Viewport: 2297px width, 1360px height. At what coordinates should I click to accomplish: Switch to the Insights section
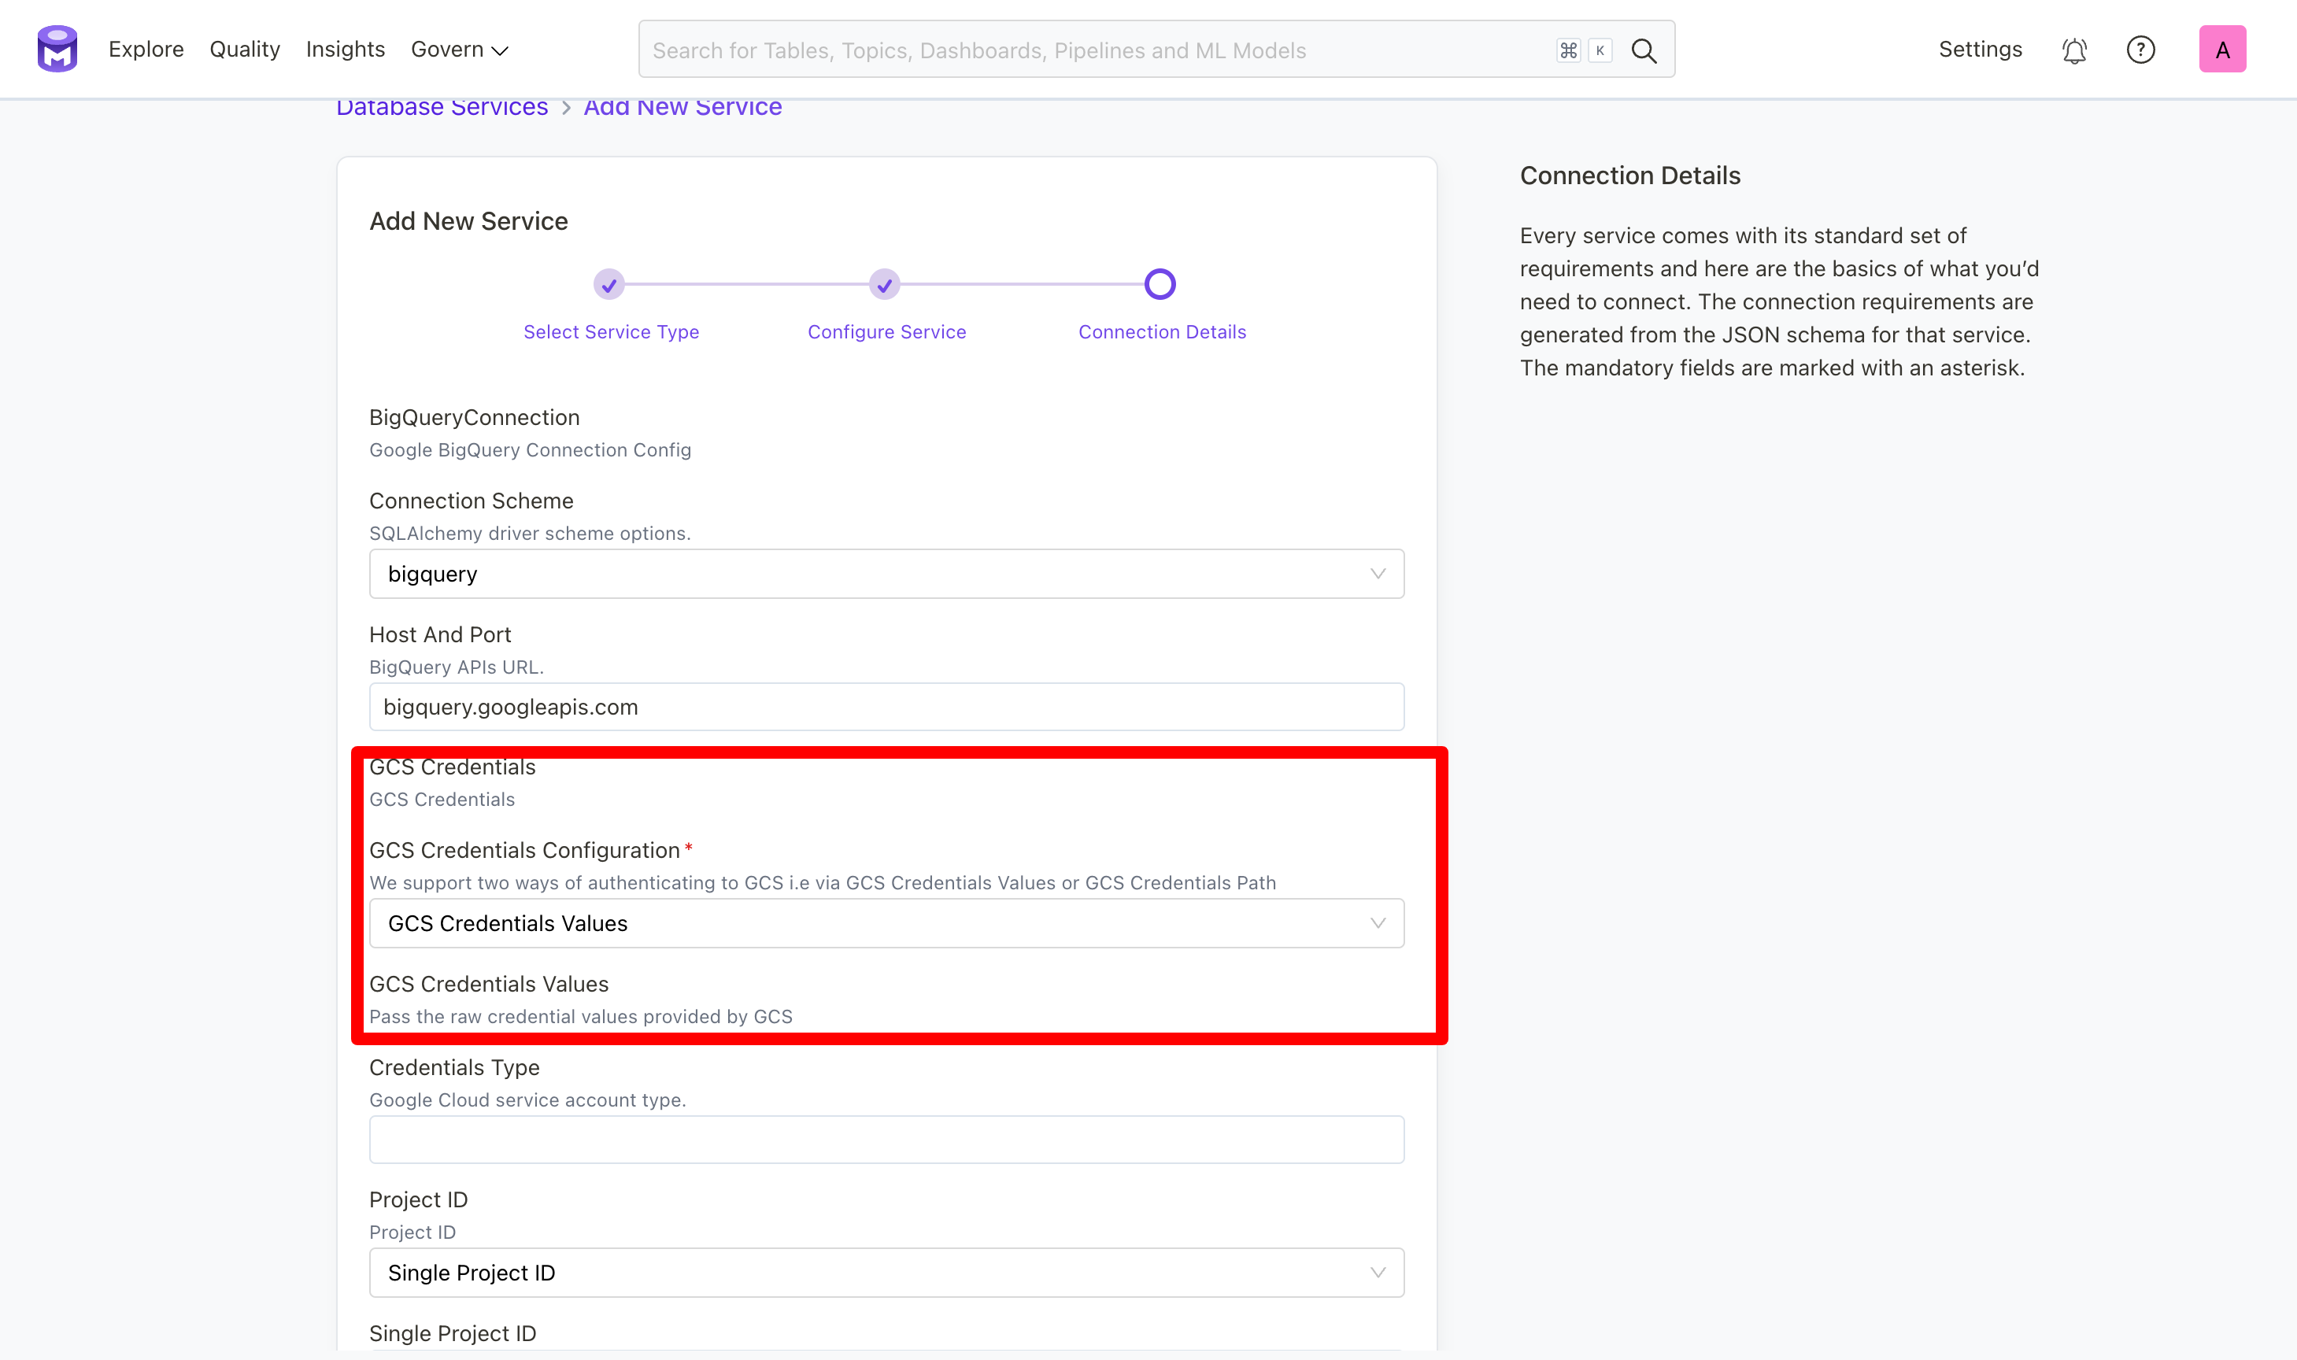(345, 50)
